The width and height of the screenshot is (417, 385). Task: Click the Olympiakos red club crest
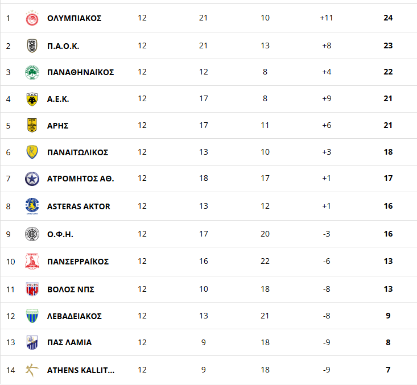32,18
